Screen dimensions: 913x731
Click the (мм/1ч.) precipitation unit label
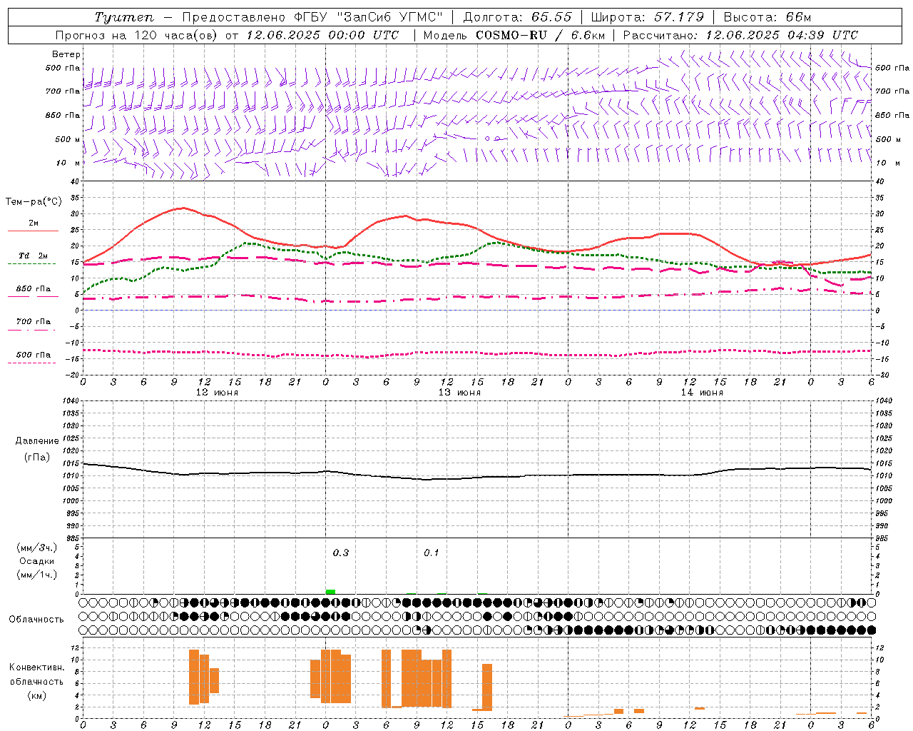pyautogui.click(x=37, y=575)
